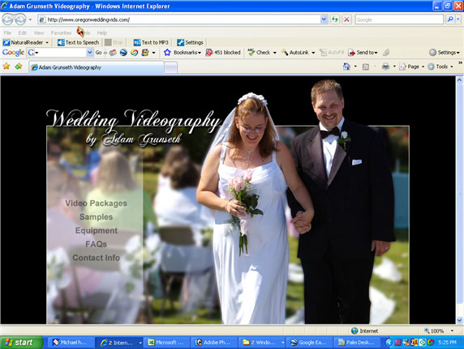Image resolution: width=464 pixels, height=349 pixels.
Task: Click the spell Check button
Action: click(x=261, y=53)
